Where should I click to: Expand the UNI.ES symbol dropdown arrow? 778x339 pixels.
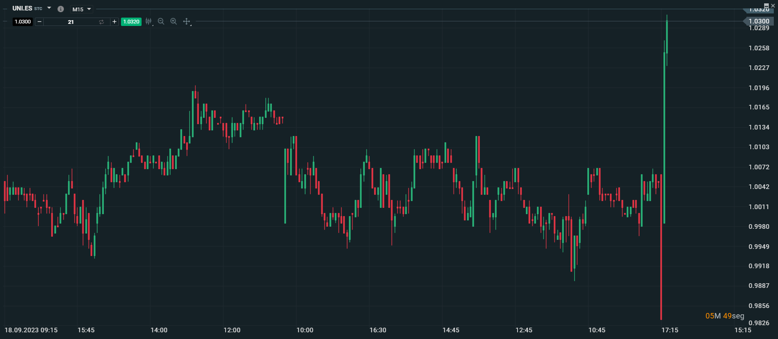point(49,8)
